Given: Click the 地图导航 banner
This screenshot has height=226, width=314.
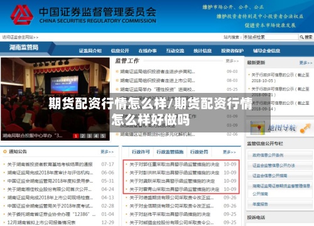Looking at the screenshot, I should pos(280,127).
